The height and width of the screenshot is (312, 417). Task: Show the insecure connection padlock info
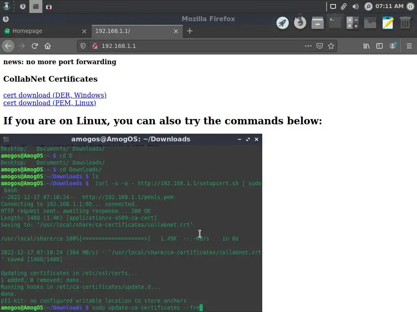(94, 46)
